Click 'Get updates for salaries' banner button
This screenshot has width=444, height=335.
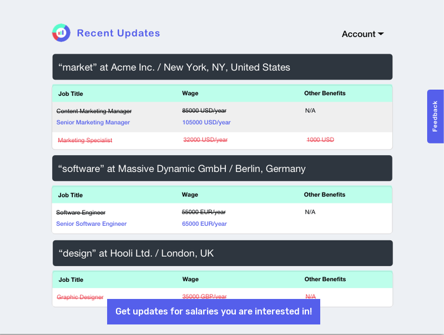[x=214, y=312]
